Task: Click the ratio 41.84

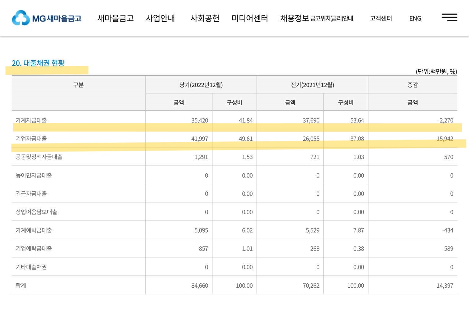Action: pos(246,121)
